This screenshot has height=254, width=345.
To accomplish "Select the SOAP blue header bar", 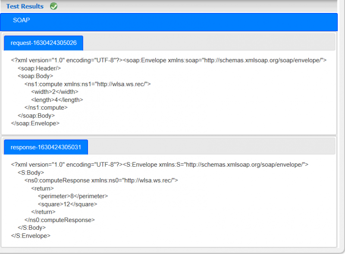I will click(169, 22).
